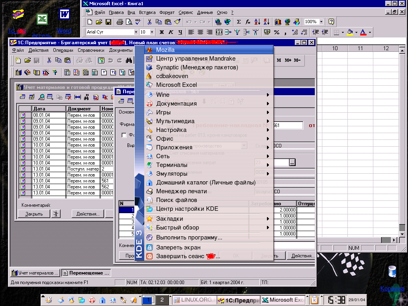Click the Excel shortcut icon on desktop
The image size is (408, 306).
(42, 20)
